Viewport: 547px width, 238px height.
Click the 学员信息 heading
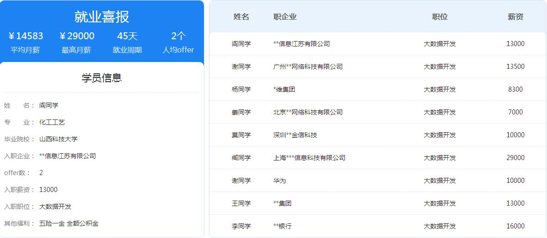click(x=102, y=78)
